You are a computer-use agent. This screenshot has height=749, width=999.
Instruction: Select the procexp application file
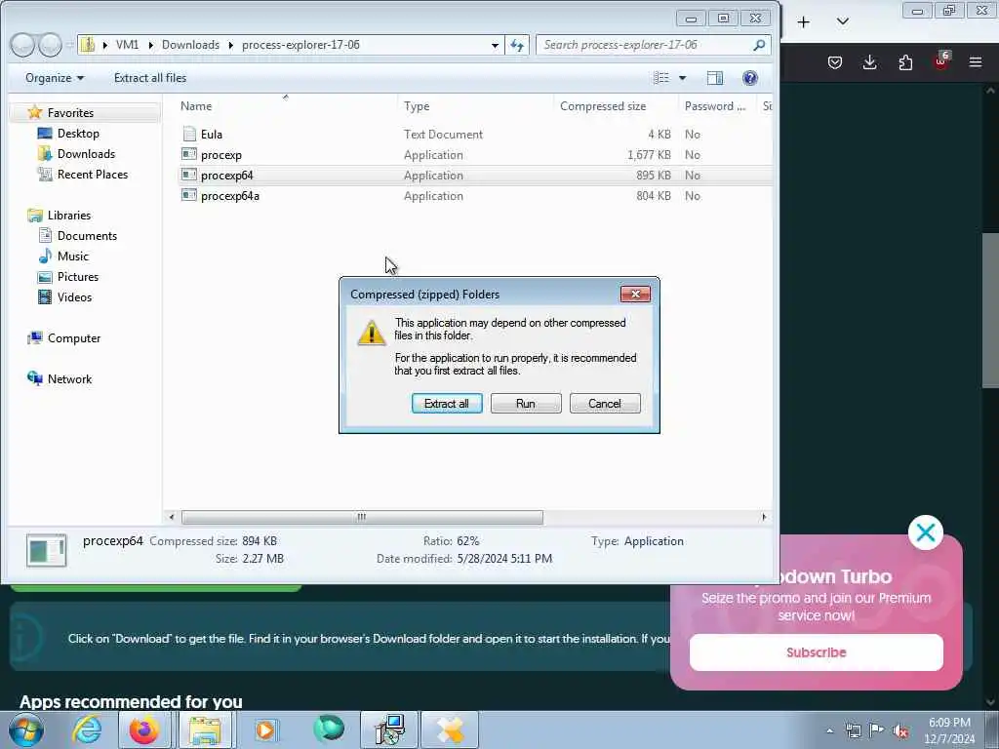coord(221,155)
